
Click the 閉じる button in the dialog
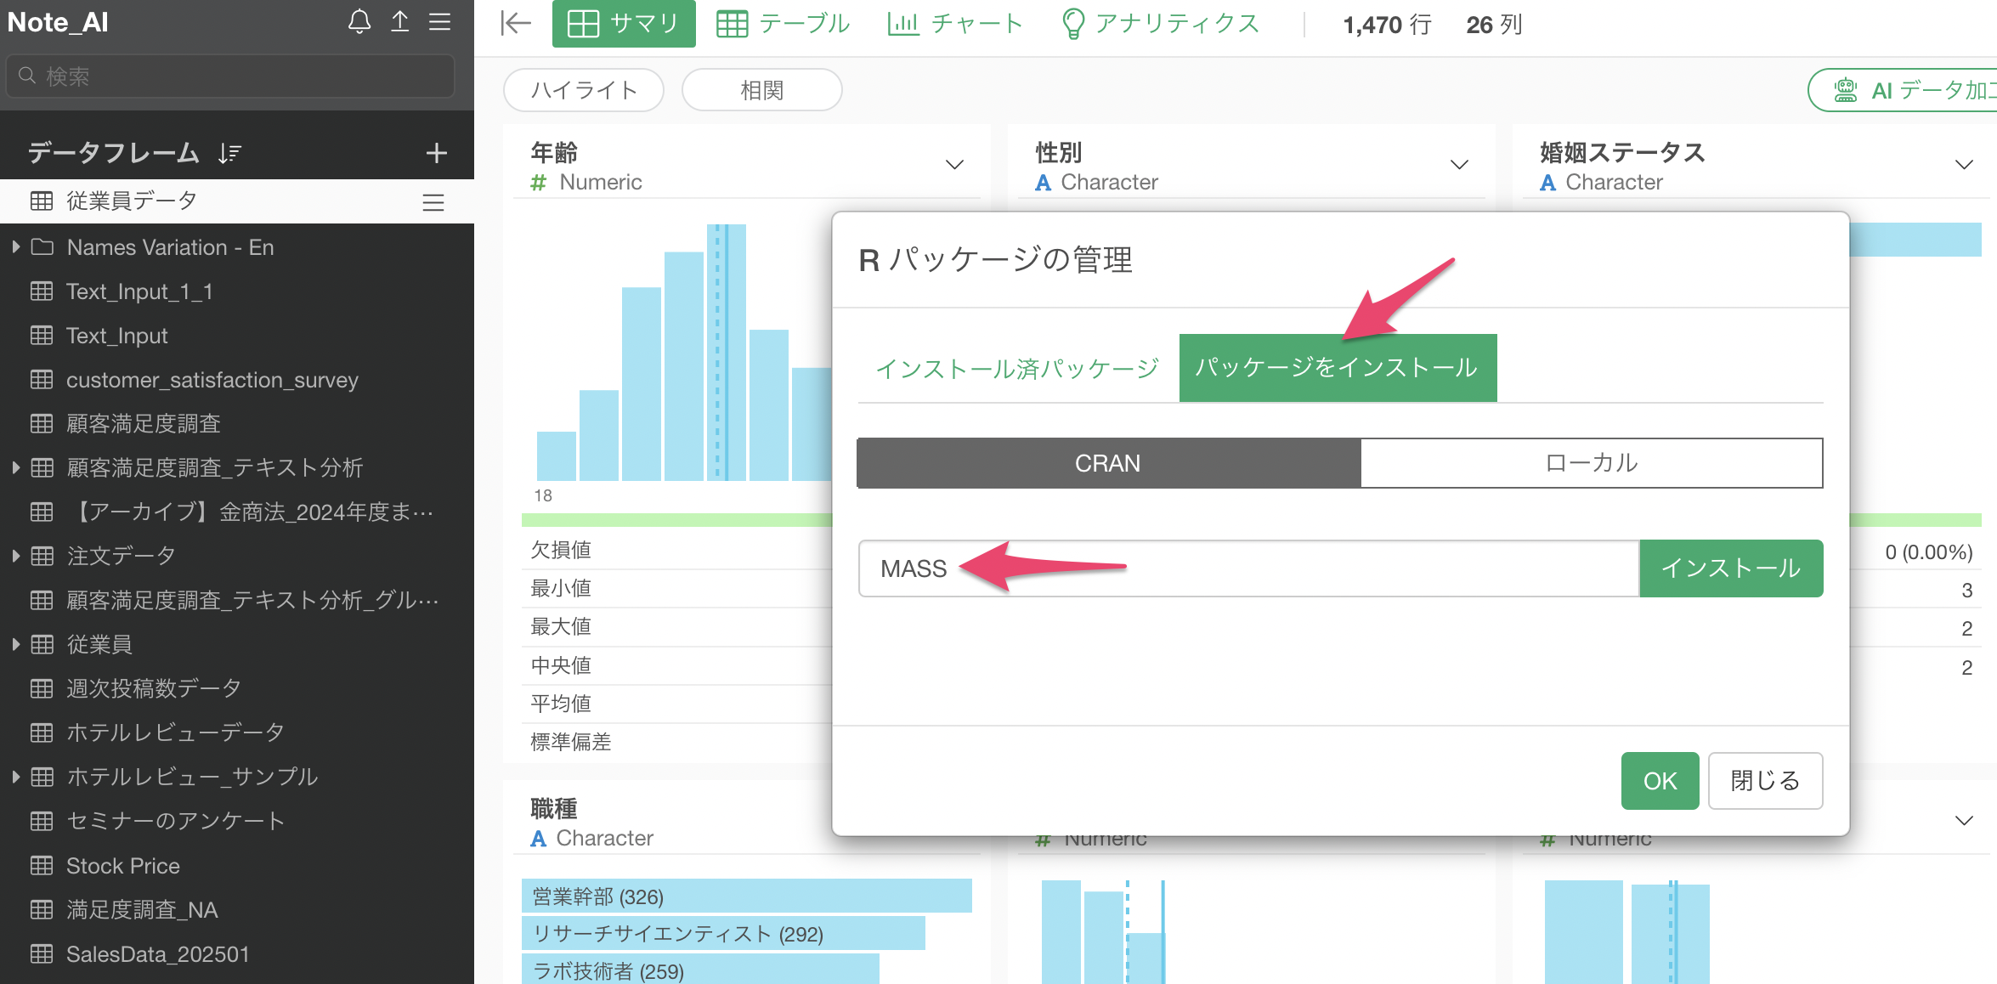tap(1764, 780)
